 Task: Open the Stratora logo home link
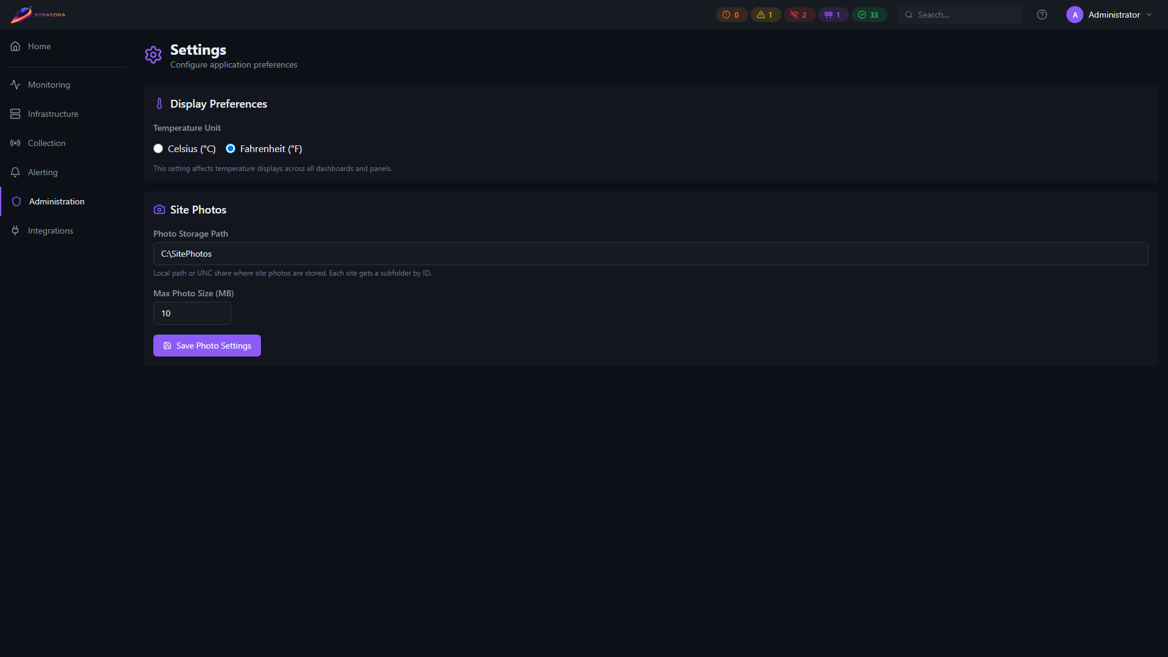[x=38, y=15]
